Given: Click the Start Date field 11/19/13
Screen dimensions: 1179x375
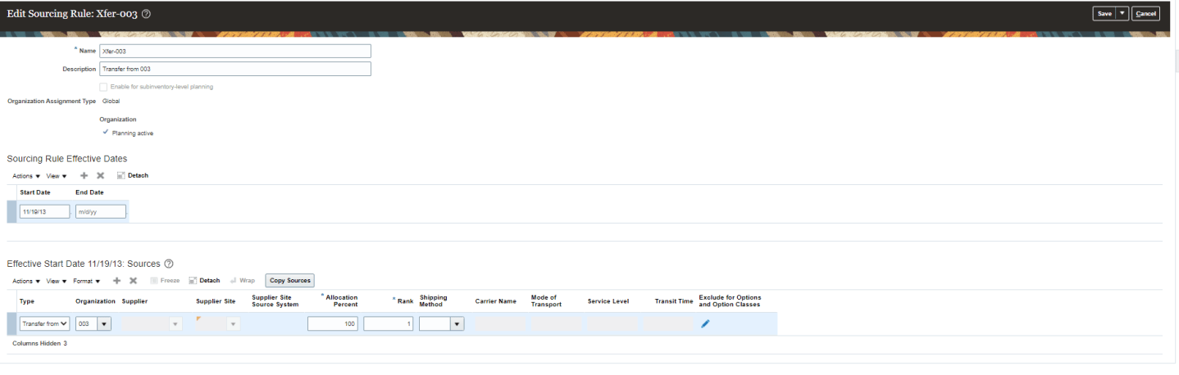Looking at the screenshot, I should [44, 211].
